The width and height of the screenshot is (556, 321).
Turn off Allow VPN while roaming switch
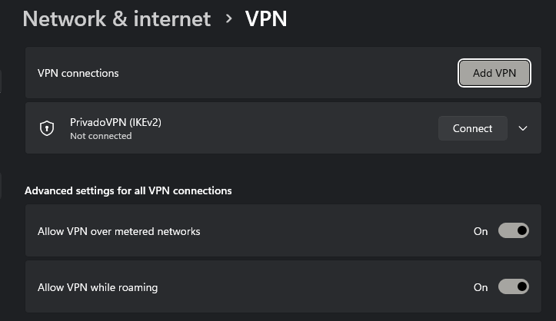pos(514,287)
